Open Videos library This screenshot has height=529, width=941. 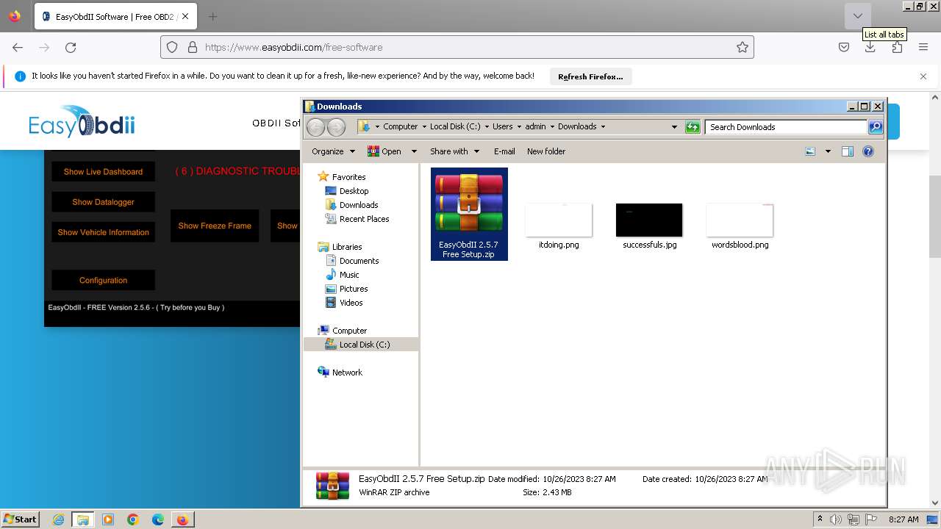point(351,303)
